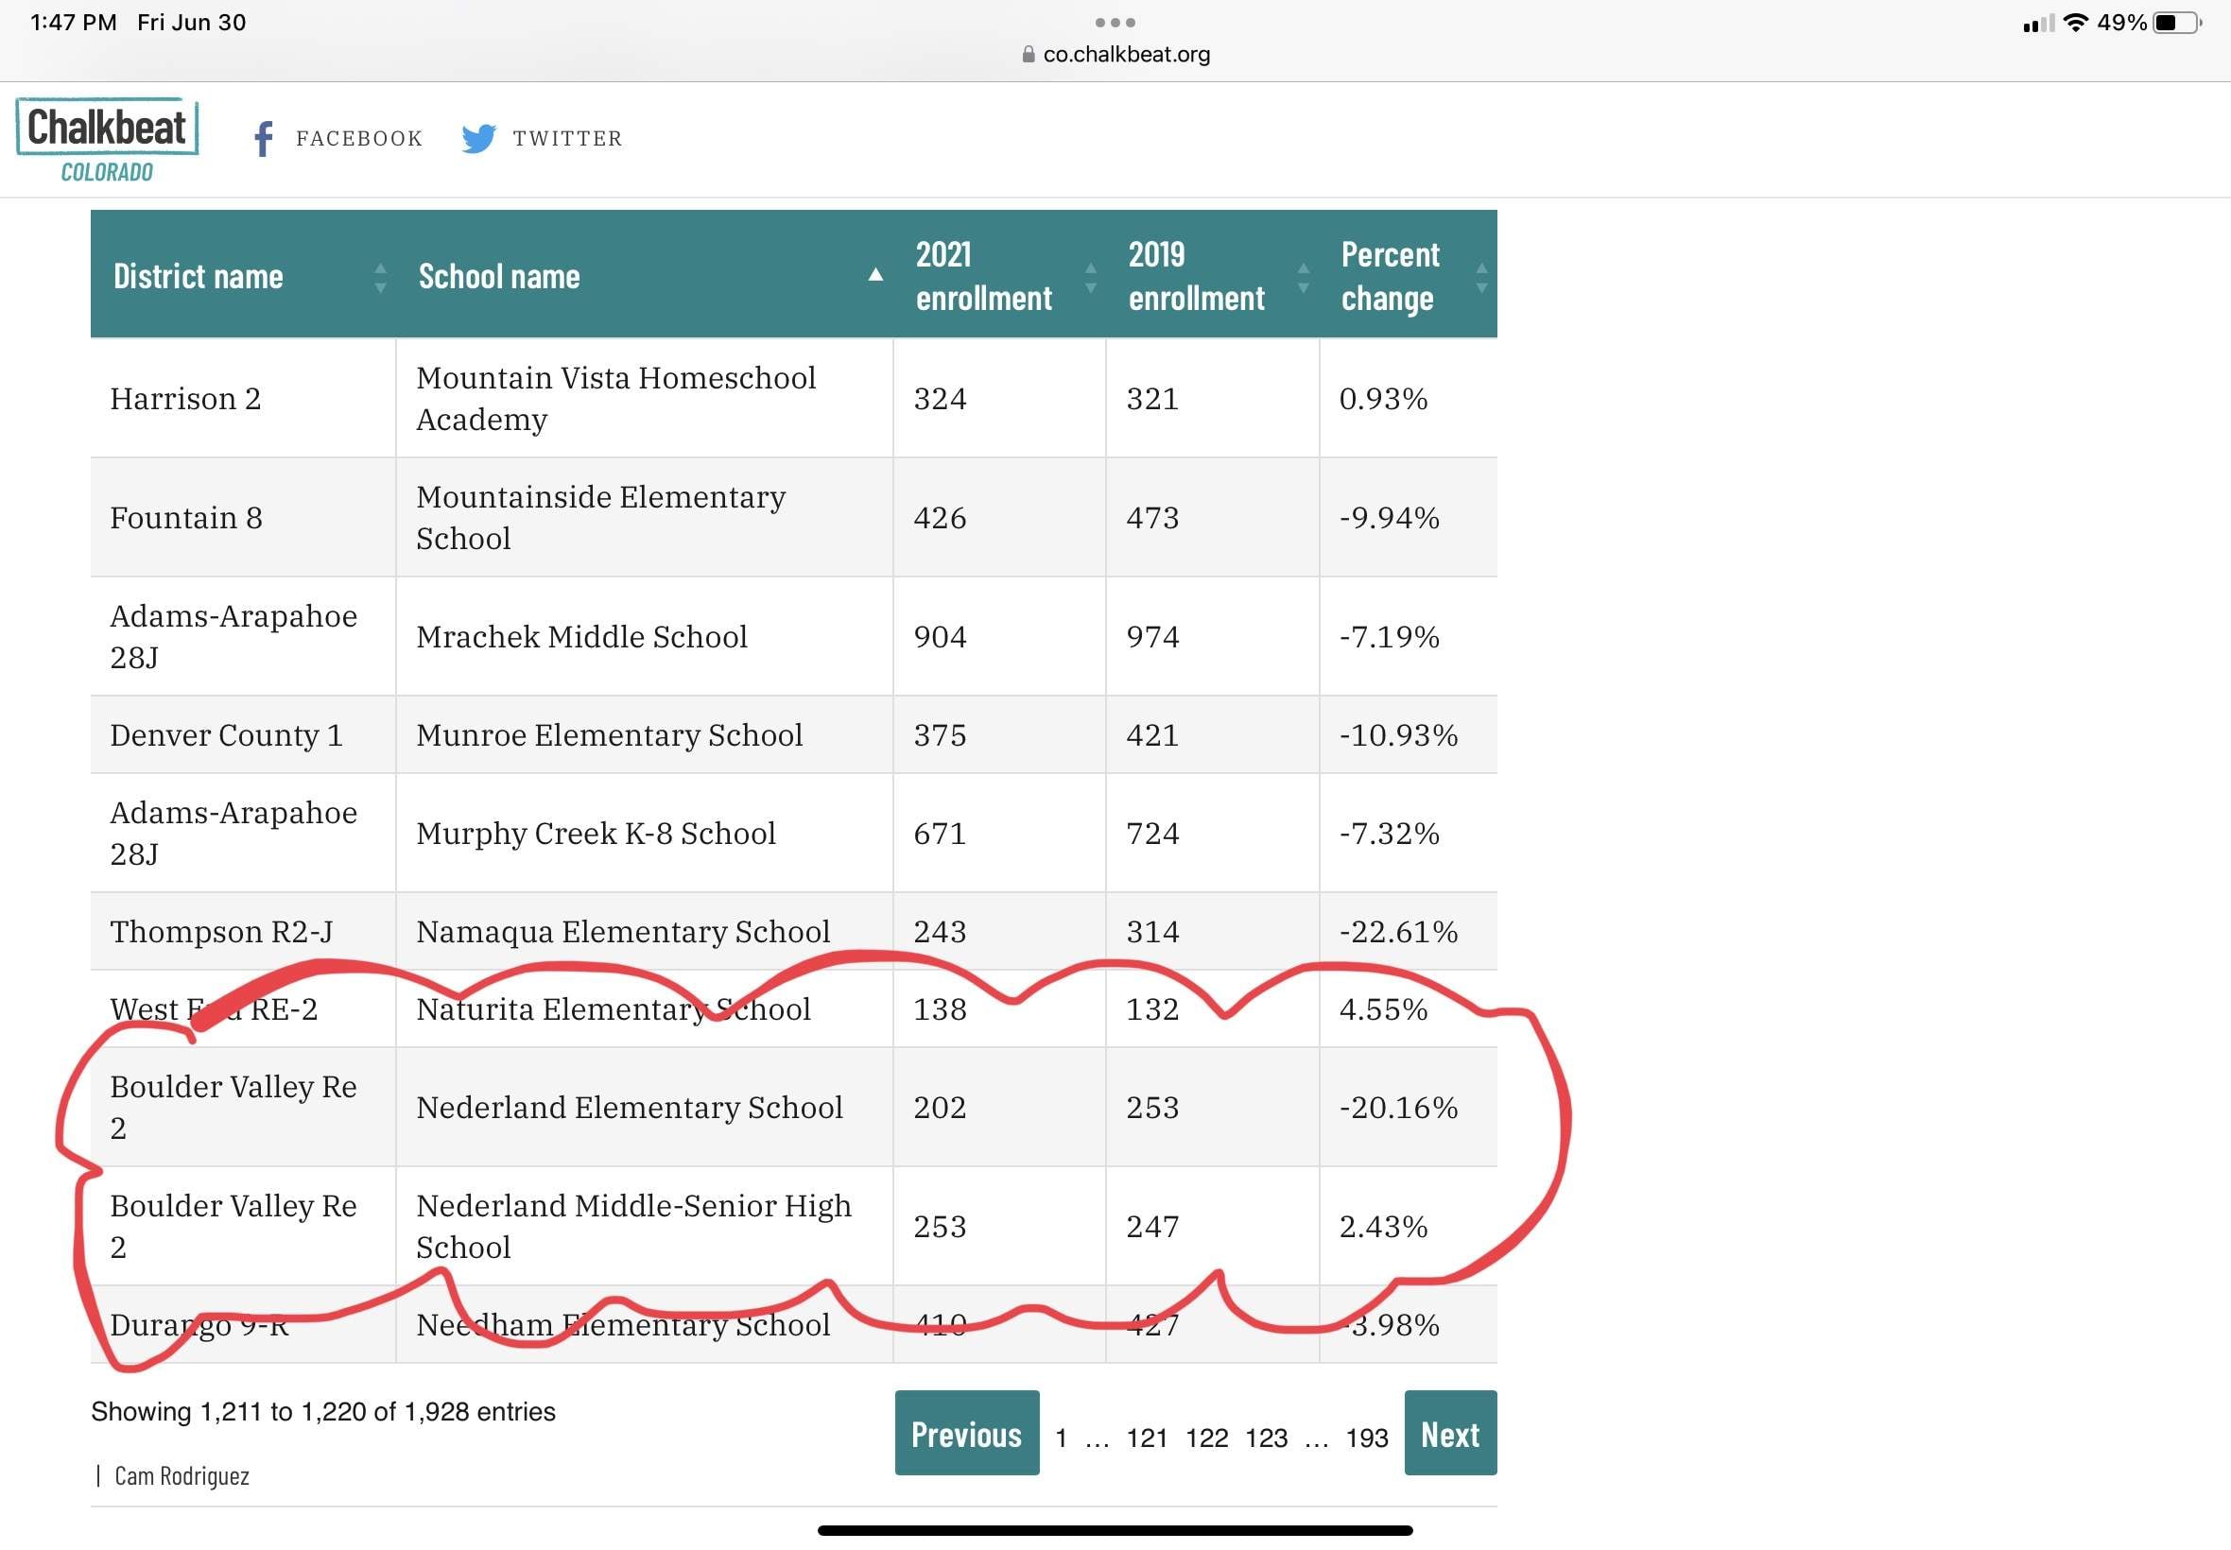
Task: Tap the battery status icon
Action: [2176, 23]
